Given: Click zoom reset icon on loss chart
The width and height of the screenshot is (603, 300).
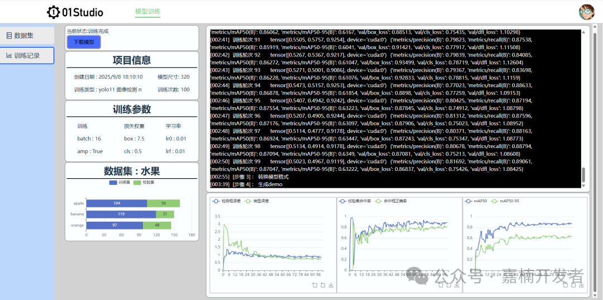Looking at the screenshot, I should click(x=323, y=285).
